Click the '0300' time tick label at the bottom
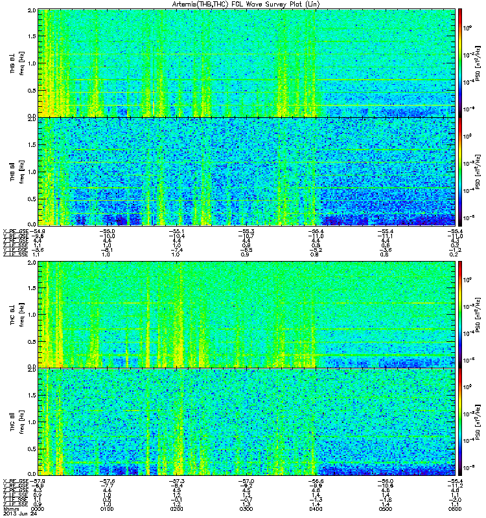486x518 pixels. coord(246,509)
